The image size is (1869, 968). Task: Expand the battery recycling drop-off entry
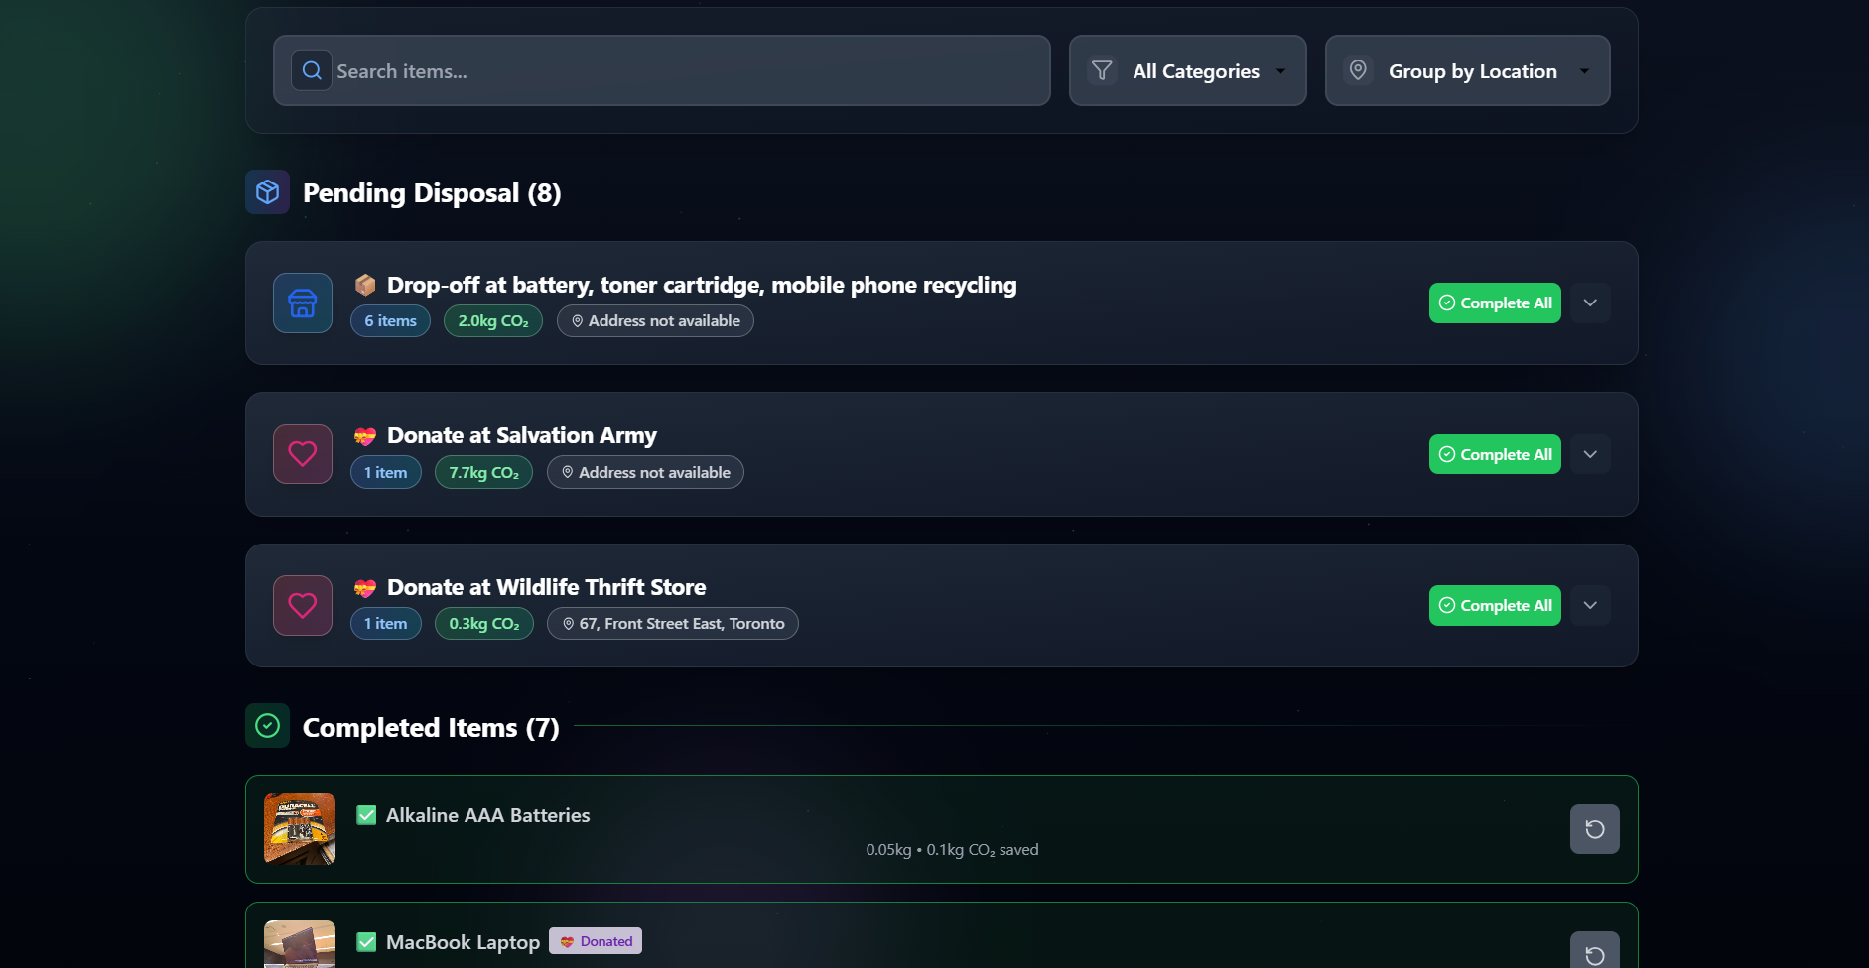1589,302
